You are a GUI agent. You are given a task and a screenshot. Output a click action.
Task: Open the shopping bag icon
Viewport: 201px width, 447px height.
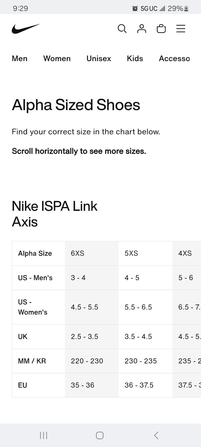tap(161, 28)
